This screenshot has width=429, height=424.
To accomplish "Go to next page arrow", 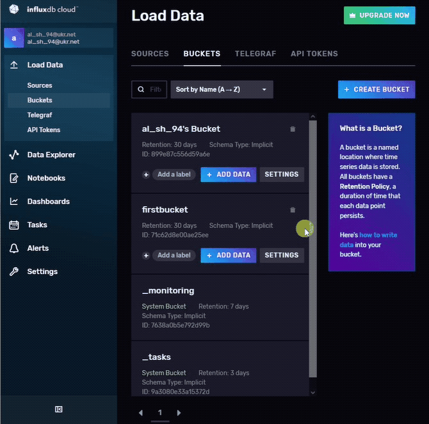I will 179,413.
